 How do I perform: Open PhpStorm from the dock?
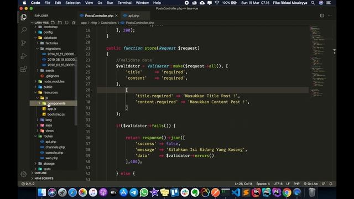tap(277, 192)
